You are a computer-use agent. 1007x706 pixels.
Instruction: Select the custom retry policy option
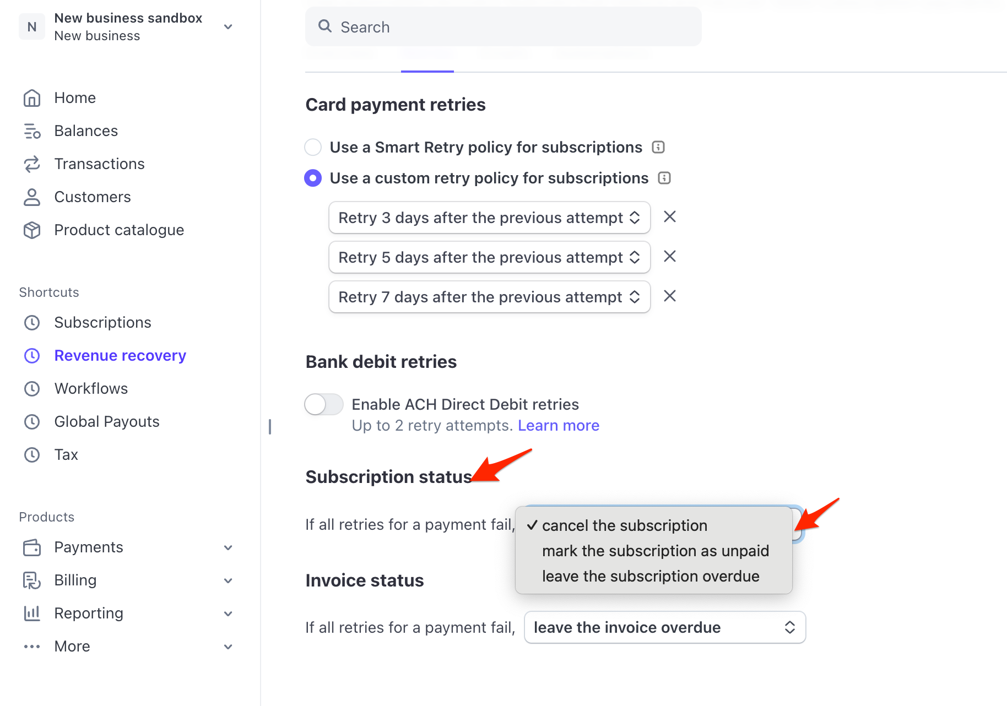point(313,178)
